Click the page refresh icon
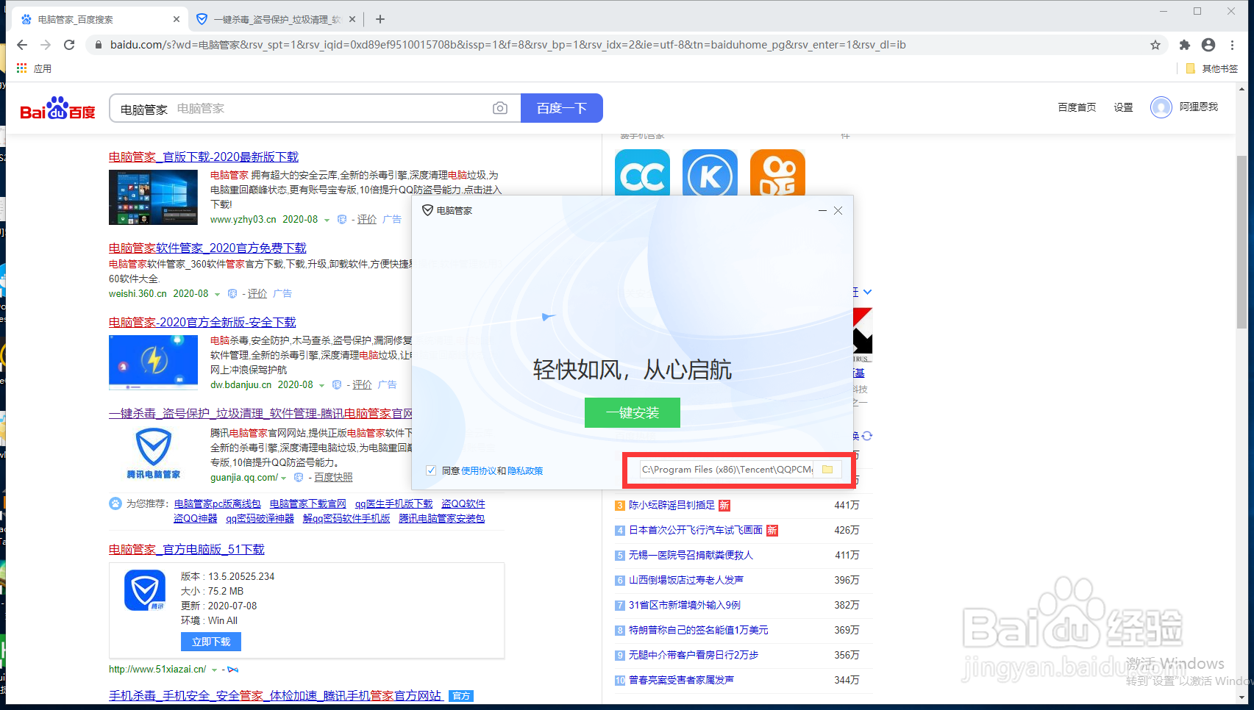Screen dimensions: 1254x710 pos(69,44)
